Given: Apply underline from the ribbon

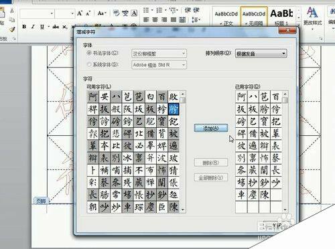Looking at the screenshot, I should [42, 27].
